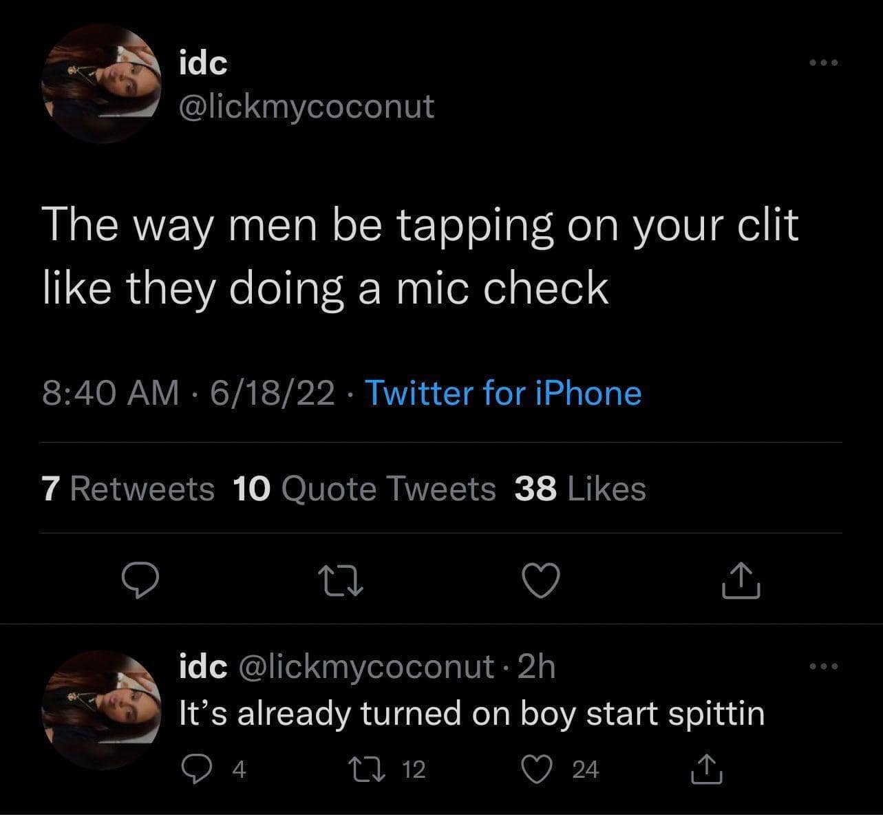This screenshot has width=883, height=815.
Task: View the 38 Likes list
Action: (x=580, y=489)
